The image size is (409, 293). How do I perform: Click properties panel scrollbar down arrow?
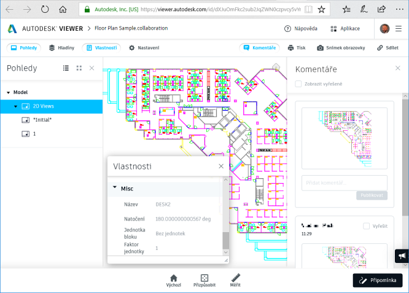[225, 252]
